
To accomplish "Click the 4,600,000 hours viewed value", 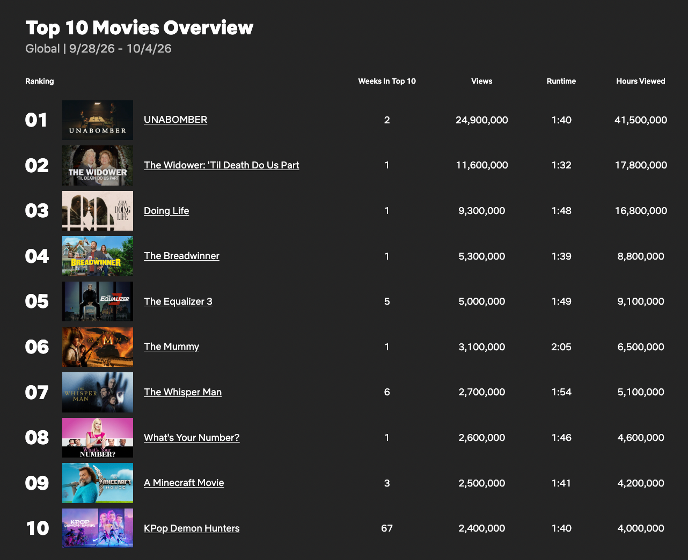I will 641,438.
